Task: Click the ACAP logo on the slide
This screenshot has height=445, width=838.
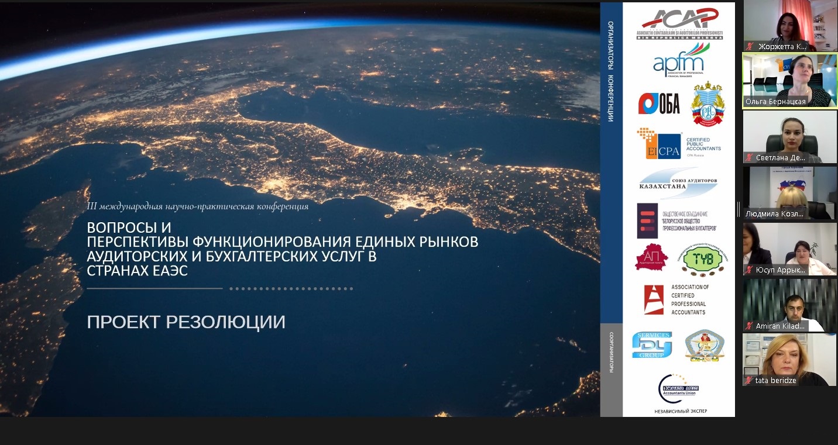Action: click(x=679, y=24)
